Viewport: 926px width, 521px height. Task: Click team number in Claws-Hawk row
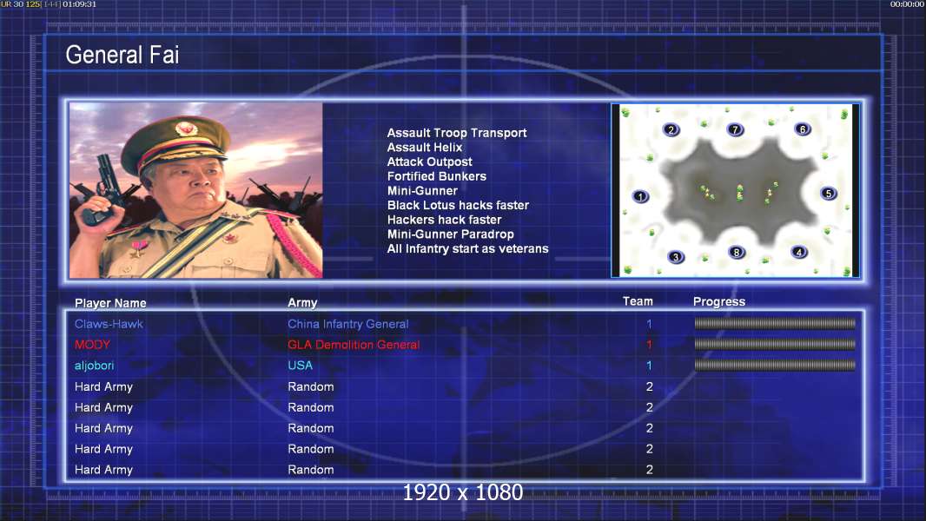point(649,324)
